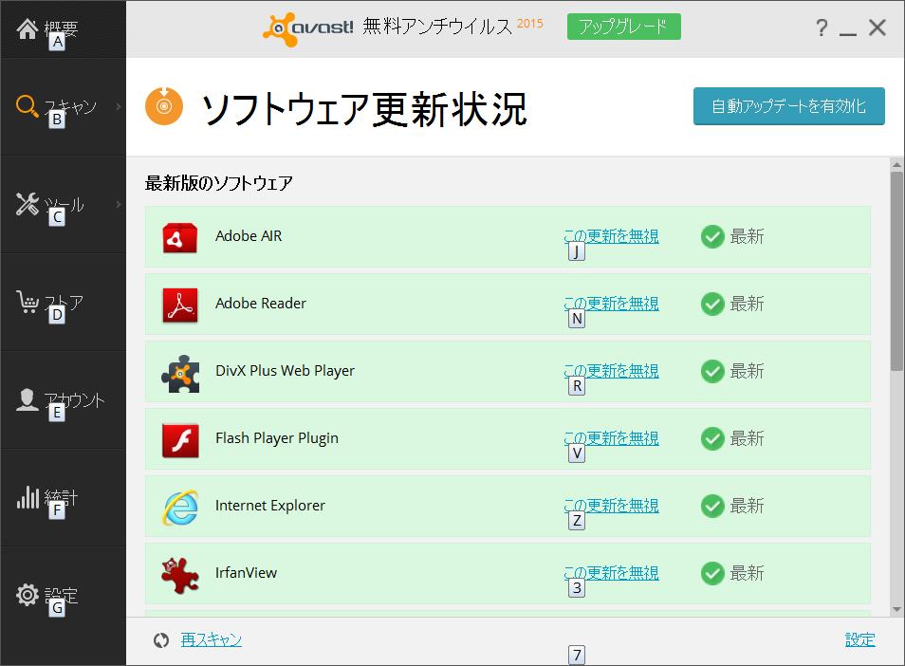Select the スキャン magnifier icon
Viewport: 905px width, 666px height.
tap(28, 106)
